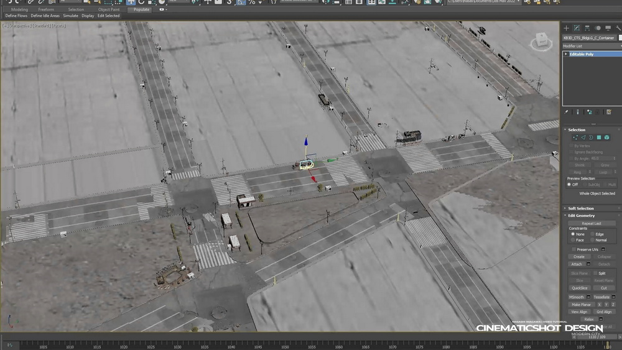The image size is (622, 350).
Task: Open the Freeform ribbon tab
Action: click(46, 9)
